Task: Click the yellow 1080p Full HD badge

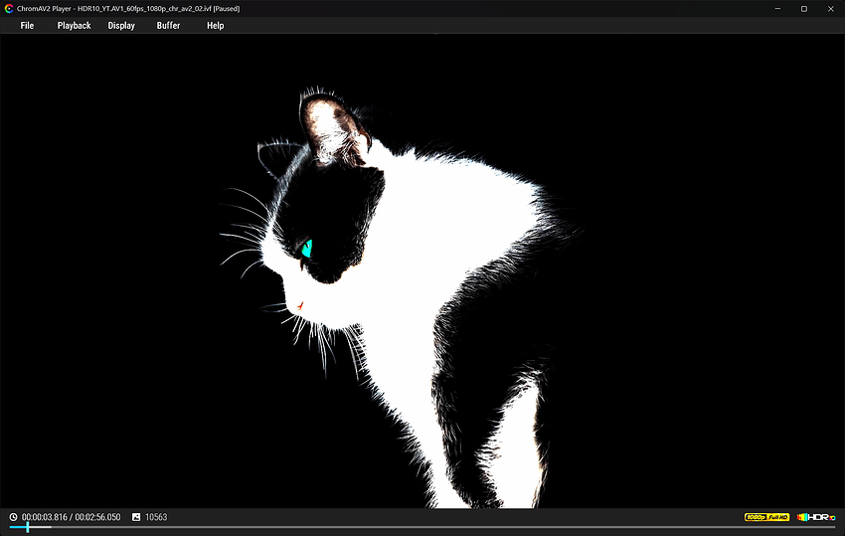Action: 766,517
